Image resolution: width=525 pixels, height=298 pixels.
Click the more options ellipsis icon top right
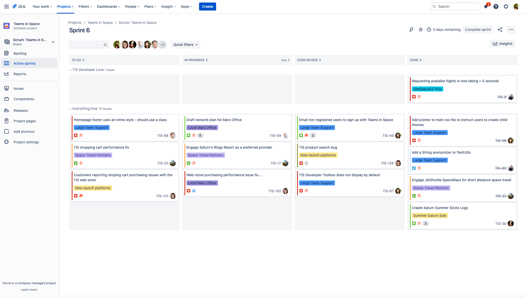coord(511,30)
